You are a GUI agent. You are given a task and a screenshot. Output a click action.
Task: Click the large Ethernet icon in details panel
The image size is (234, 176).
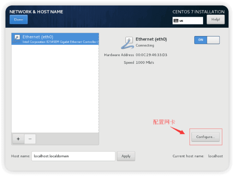127,43
